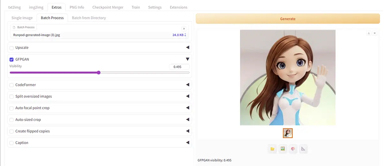Close the output image preview

pyautogui.click(x=375, y=33)
